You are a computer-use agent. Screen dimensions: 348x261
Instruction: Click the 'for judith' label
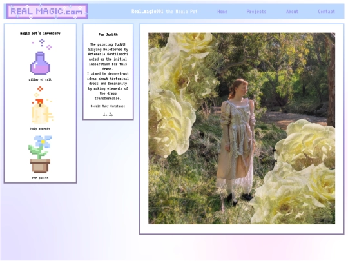point(40,178)
